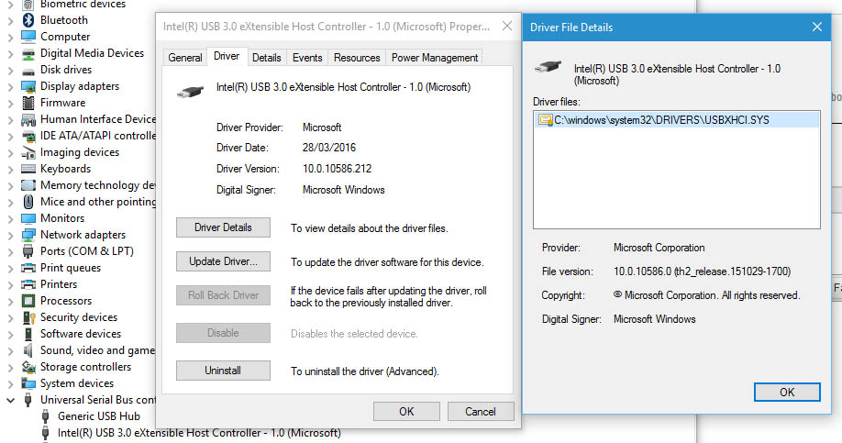Click the Bluetooth category icon
Viewport: 842px width, 443px height.
pos(28,20)
